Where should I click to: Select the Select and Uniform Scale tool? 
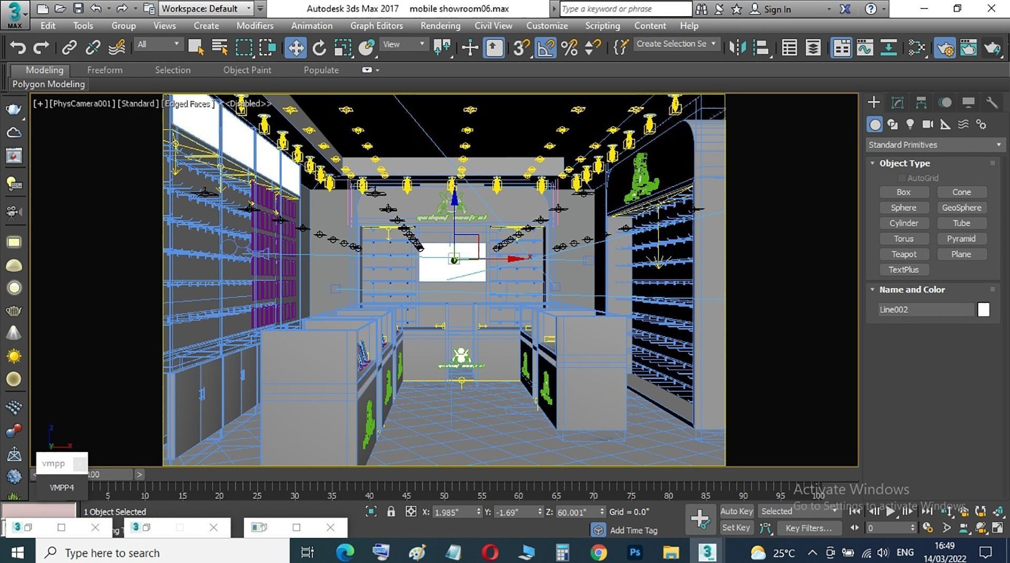point(342,48)
